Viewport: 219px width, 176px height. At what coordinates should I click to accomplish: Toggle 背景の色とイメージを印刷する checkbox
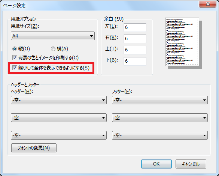(x=15, y=58)
